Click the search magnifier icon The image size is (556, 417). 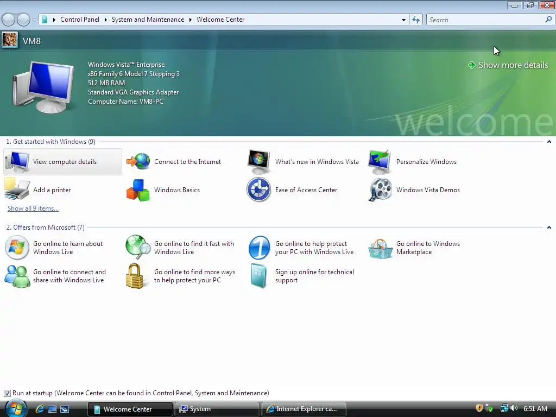pyautogui.click(x=548, y=20)
